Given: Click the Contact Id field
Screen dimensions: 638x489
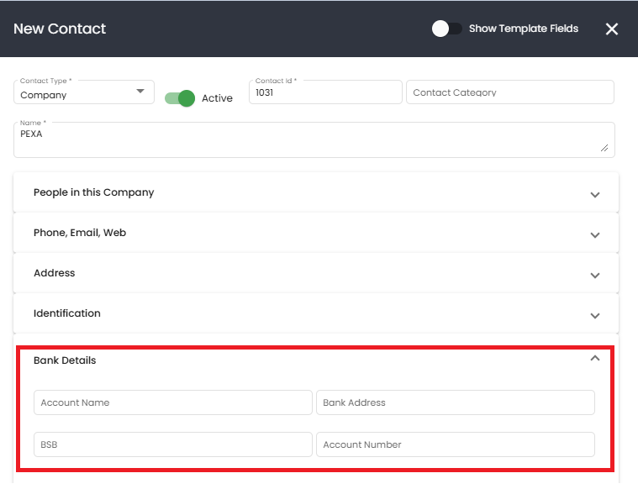Looking at the screenshot, I should click(x=325, y=92).
